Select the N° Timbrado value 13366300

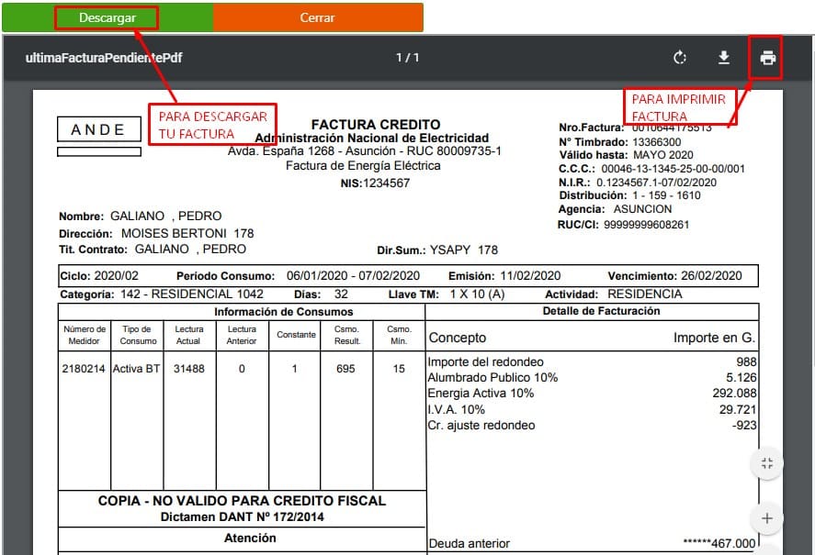pyautogui.click(x=656, y=142)
